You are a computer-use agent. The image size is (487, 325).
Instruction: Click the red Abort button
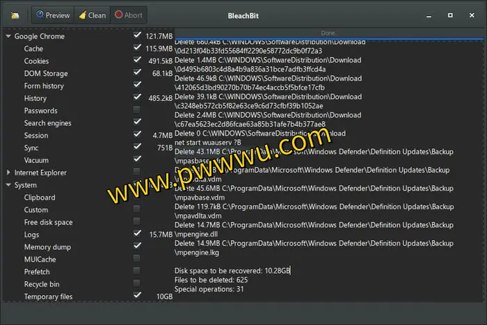pyautogui.click(x=129, y=15)
